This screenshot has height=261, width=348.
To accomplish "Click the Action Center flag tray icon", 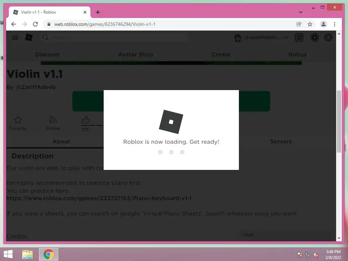I will coord(299,254).
